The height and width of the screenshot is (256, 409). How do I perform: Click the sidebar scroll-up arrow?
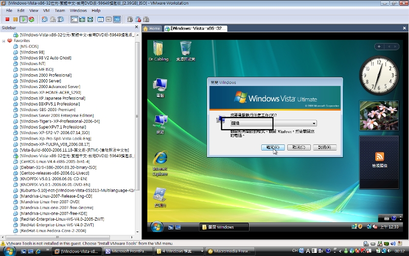coord(138,35)
